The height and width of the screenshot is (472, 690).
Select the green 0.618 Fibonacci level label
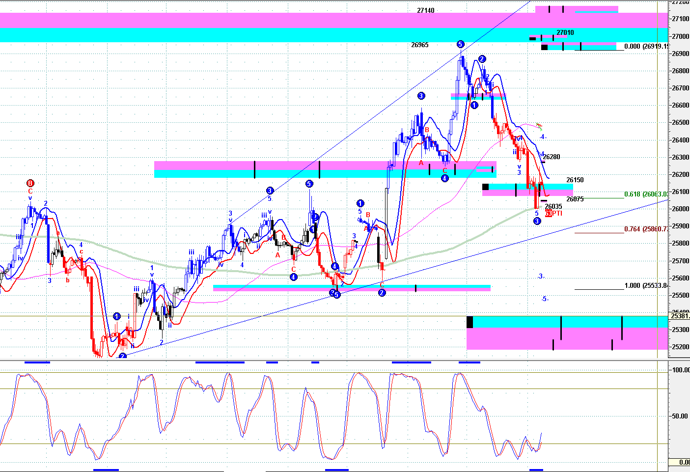pyautogui.click(x=646, y=194)
